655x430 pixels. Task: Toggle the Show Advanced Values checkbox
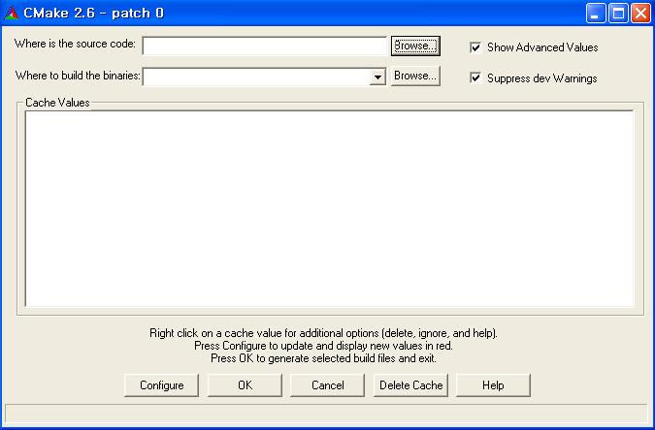475,47
